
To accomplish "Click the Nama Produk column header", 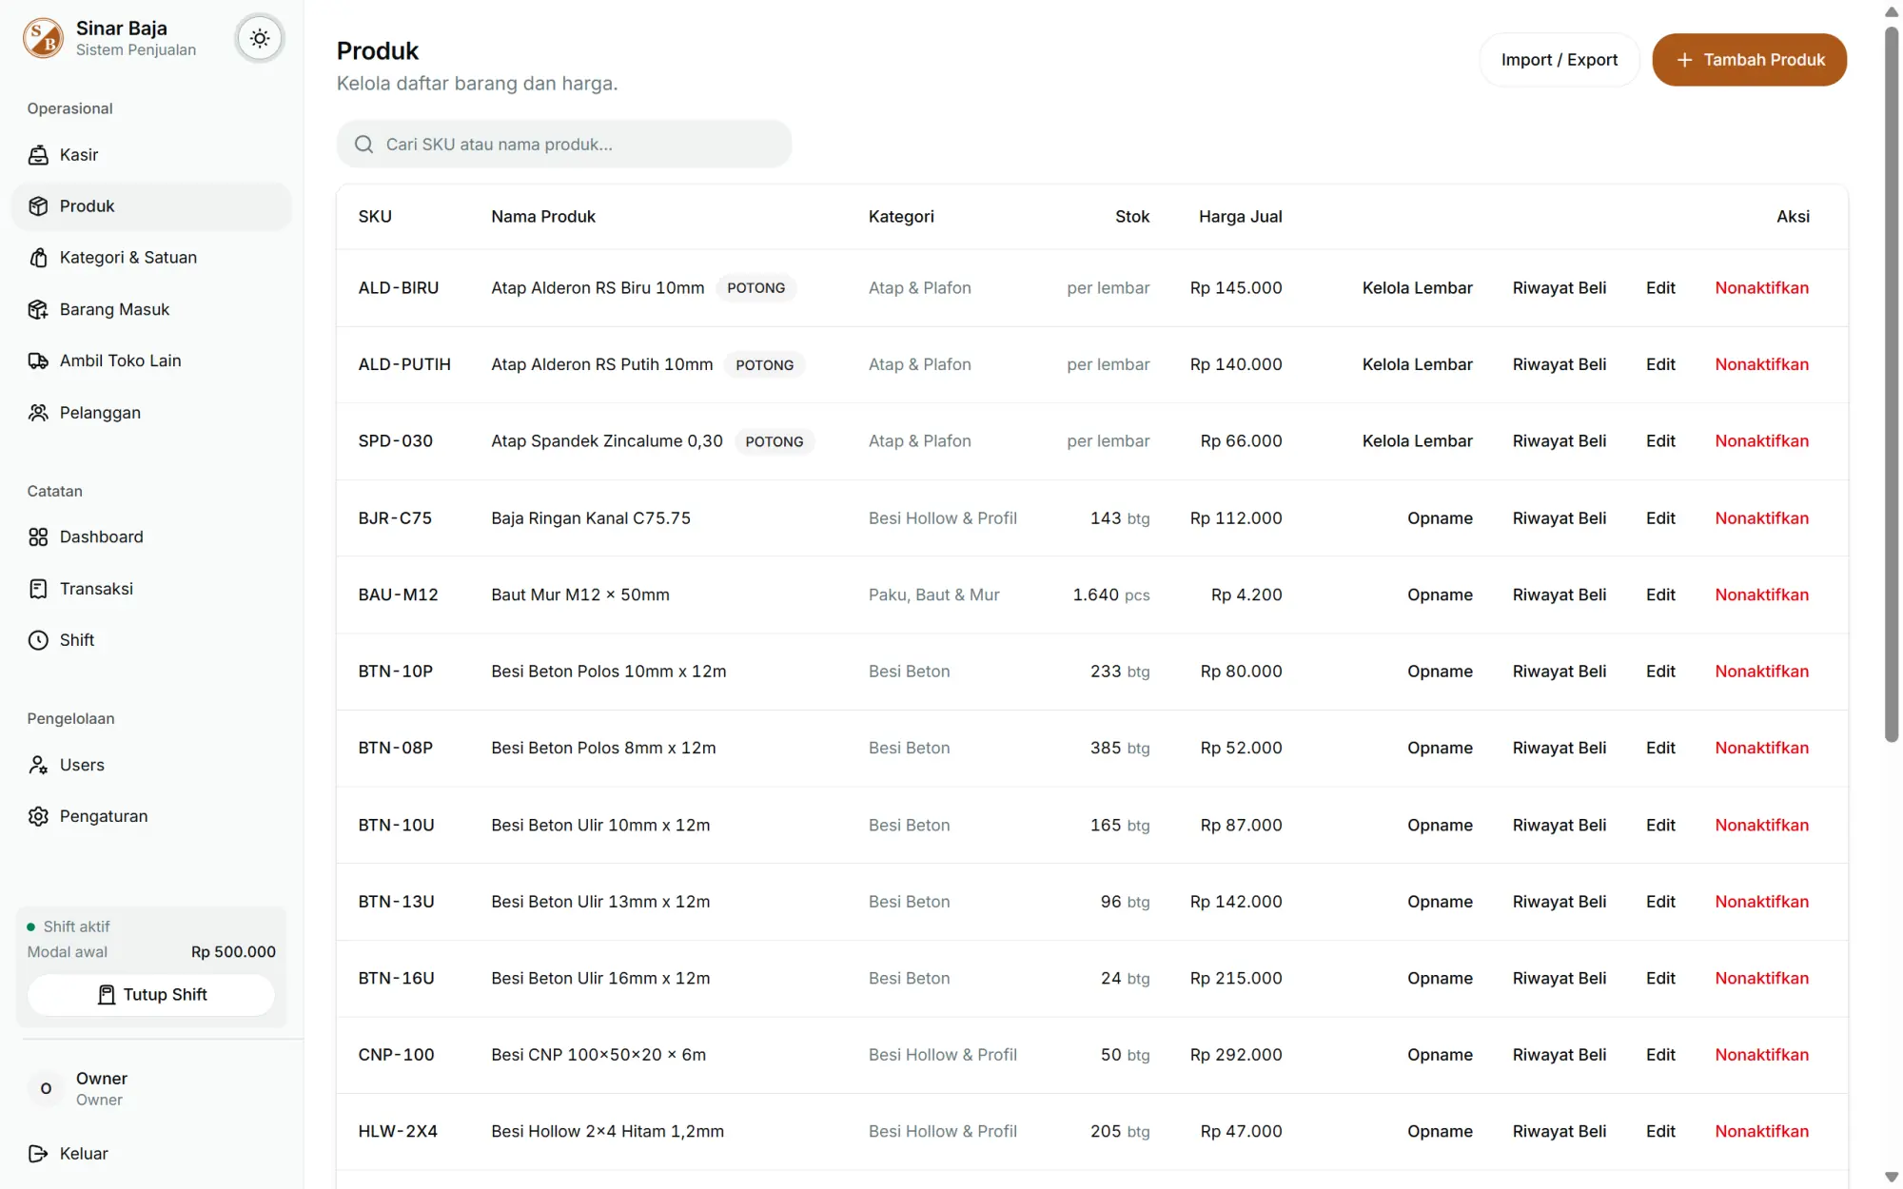I will (x=543, y=217).
